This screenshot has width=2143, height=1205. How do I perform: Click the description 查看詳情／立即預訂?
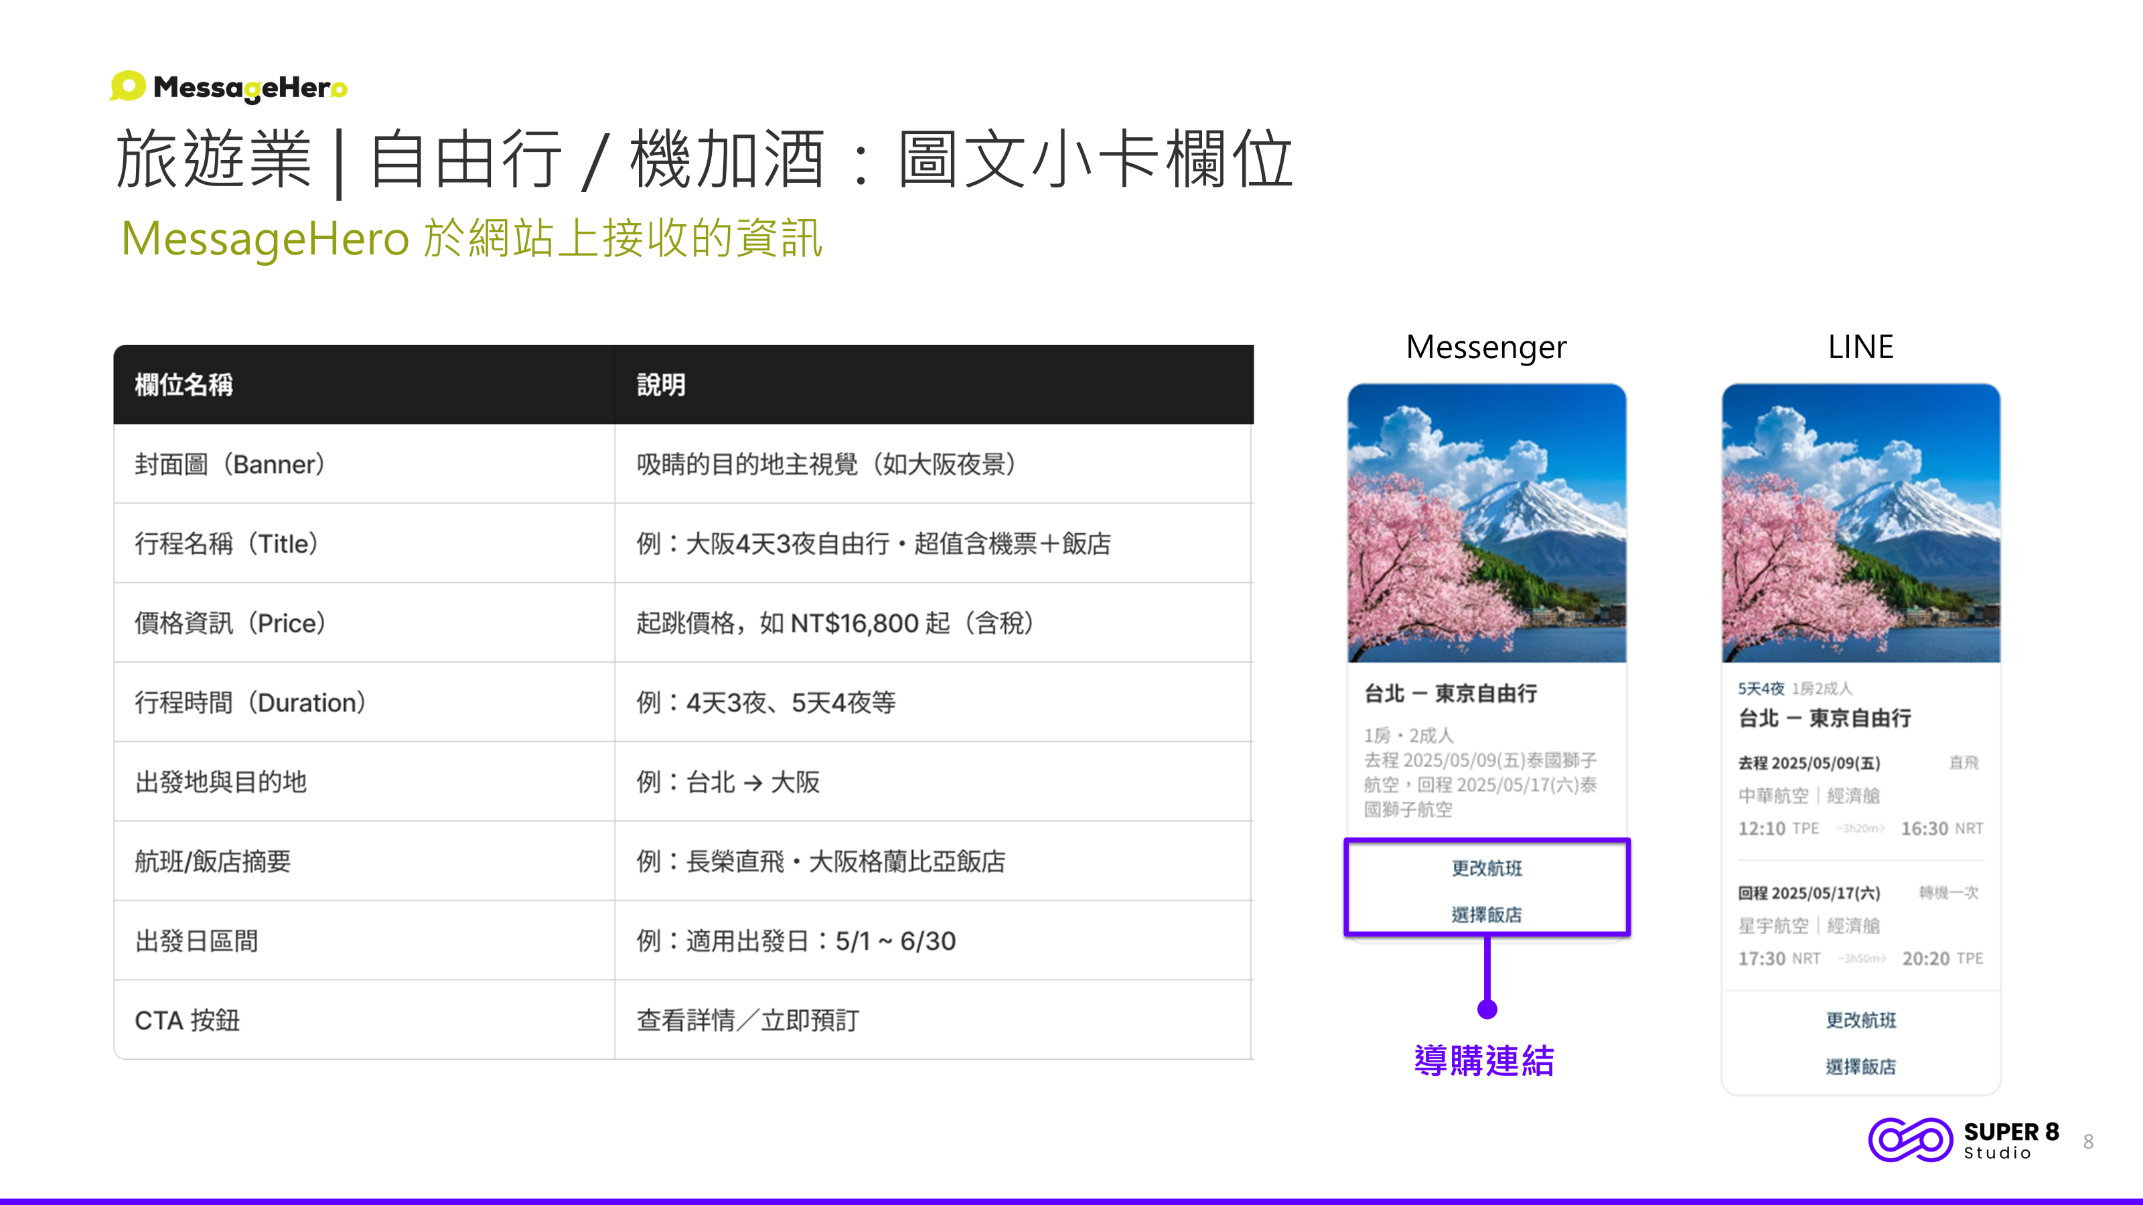coord(748,1020)
